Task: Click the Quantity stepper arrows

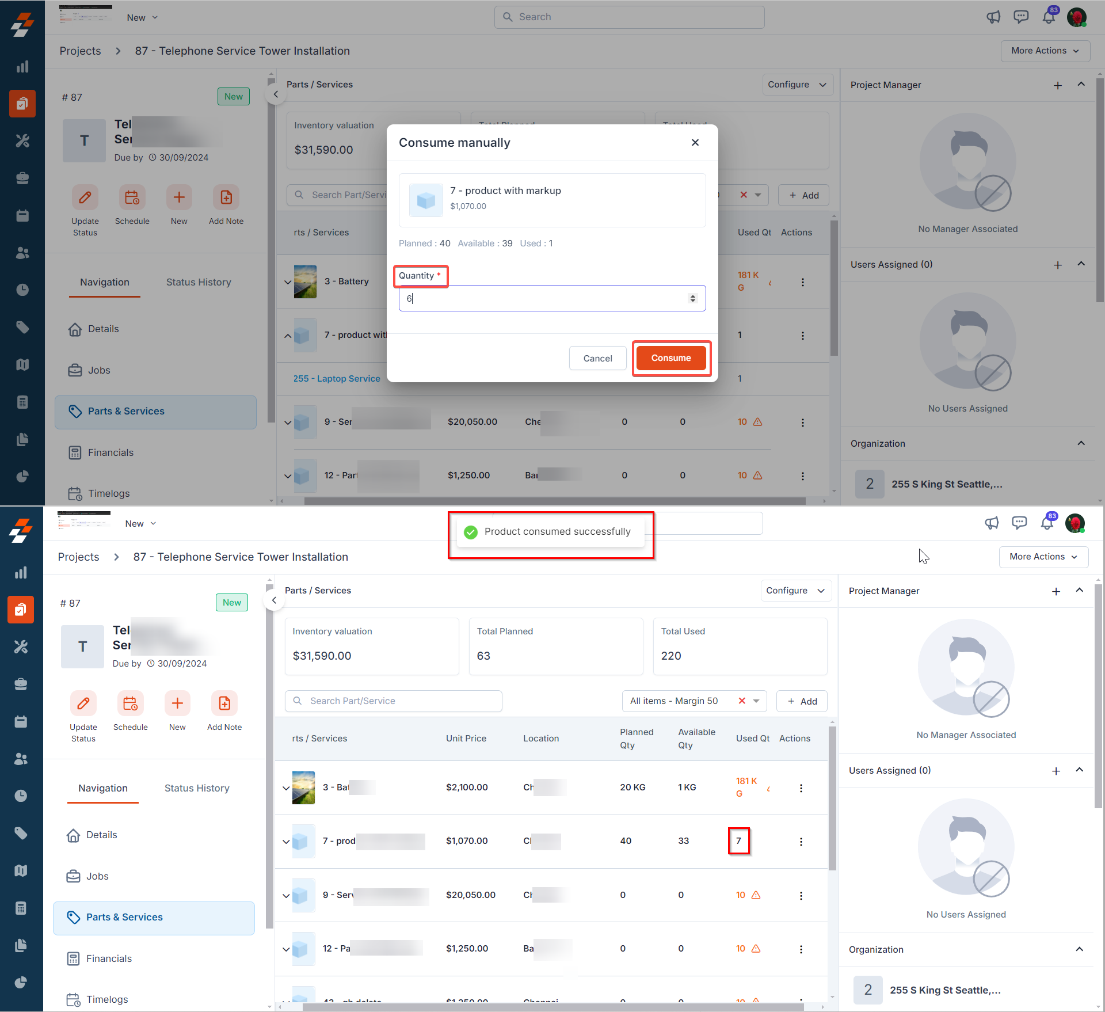Action: pos(693,298)
